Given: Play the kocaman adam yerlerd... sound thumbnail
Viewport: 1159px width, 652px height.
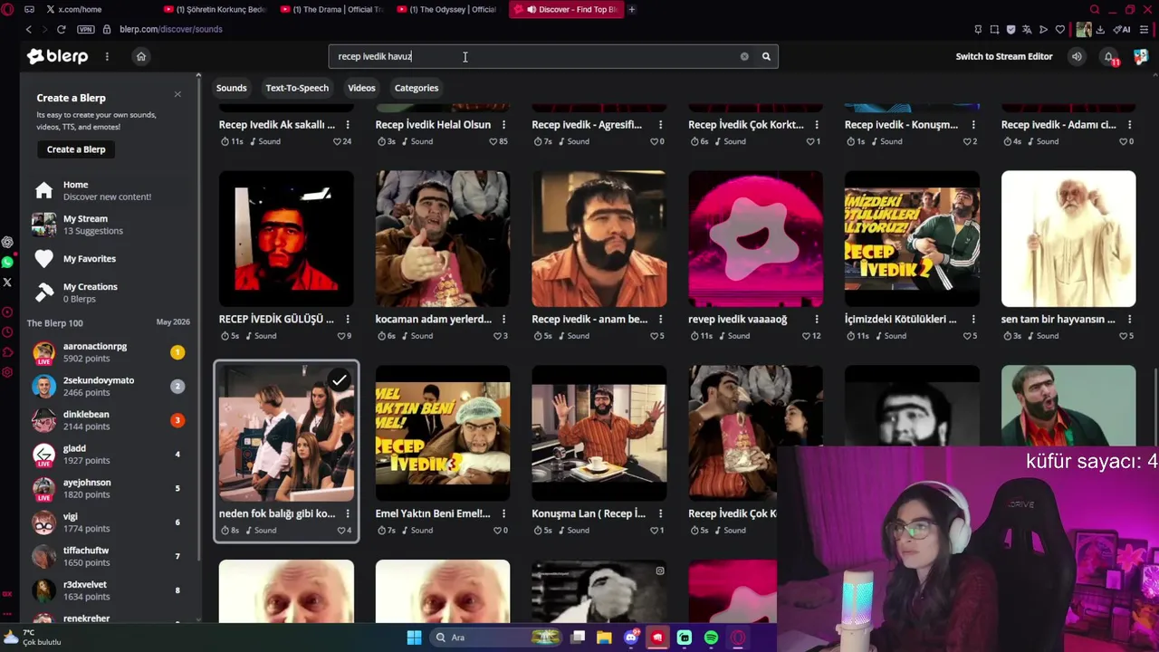Looking at the screenshot, I should click(x=443, y=239).
